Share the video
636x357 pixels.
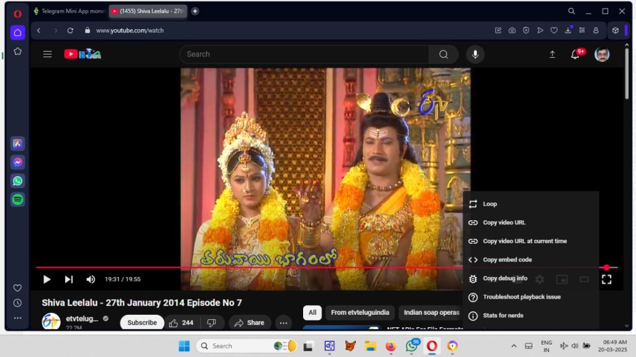[x=250, y=323]
